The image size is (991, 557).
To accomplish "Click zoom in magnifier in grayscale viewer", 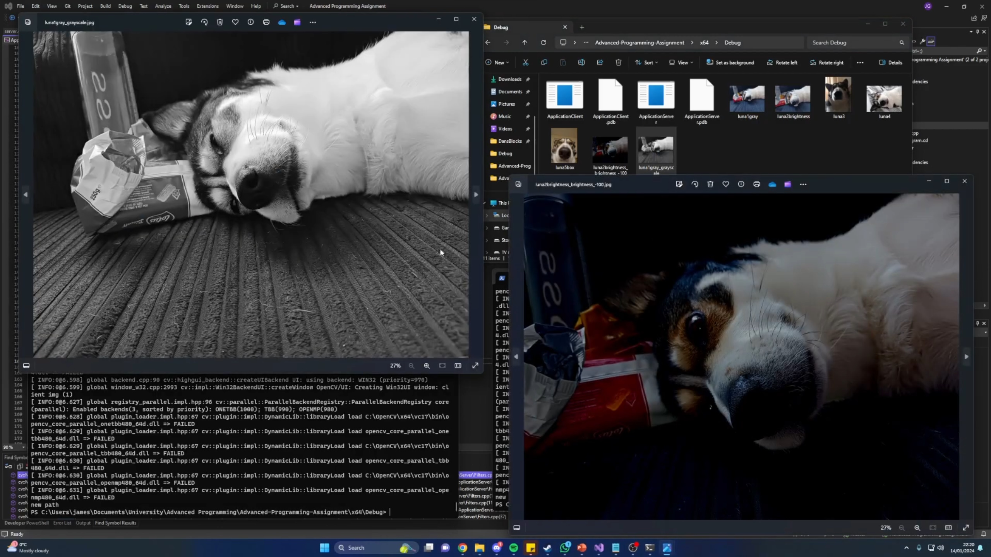I will click(427, 366).
